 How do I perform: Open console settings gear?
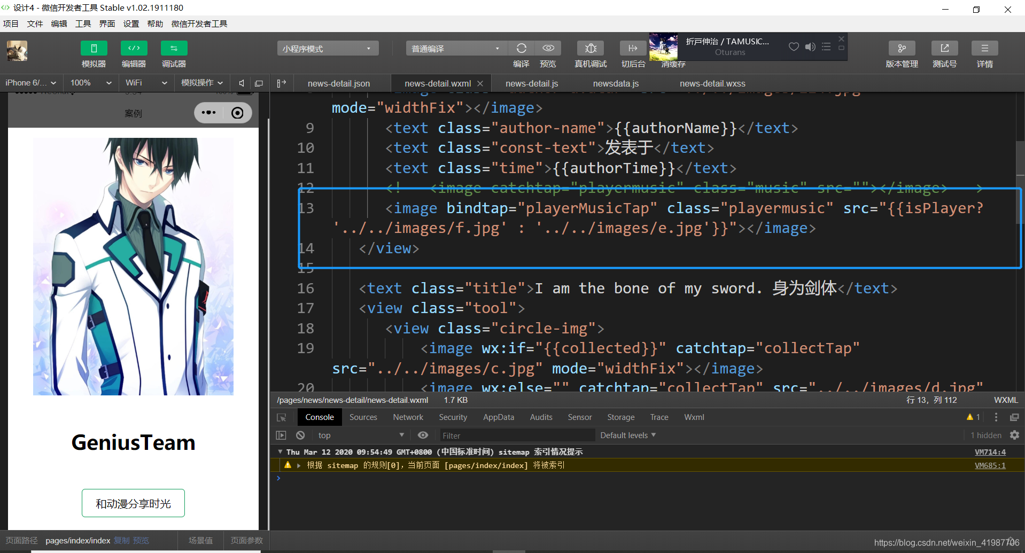pos(1014,435)
